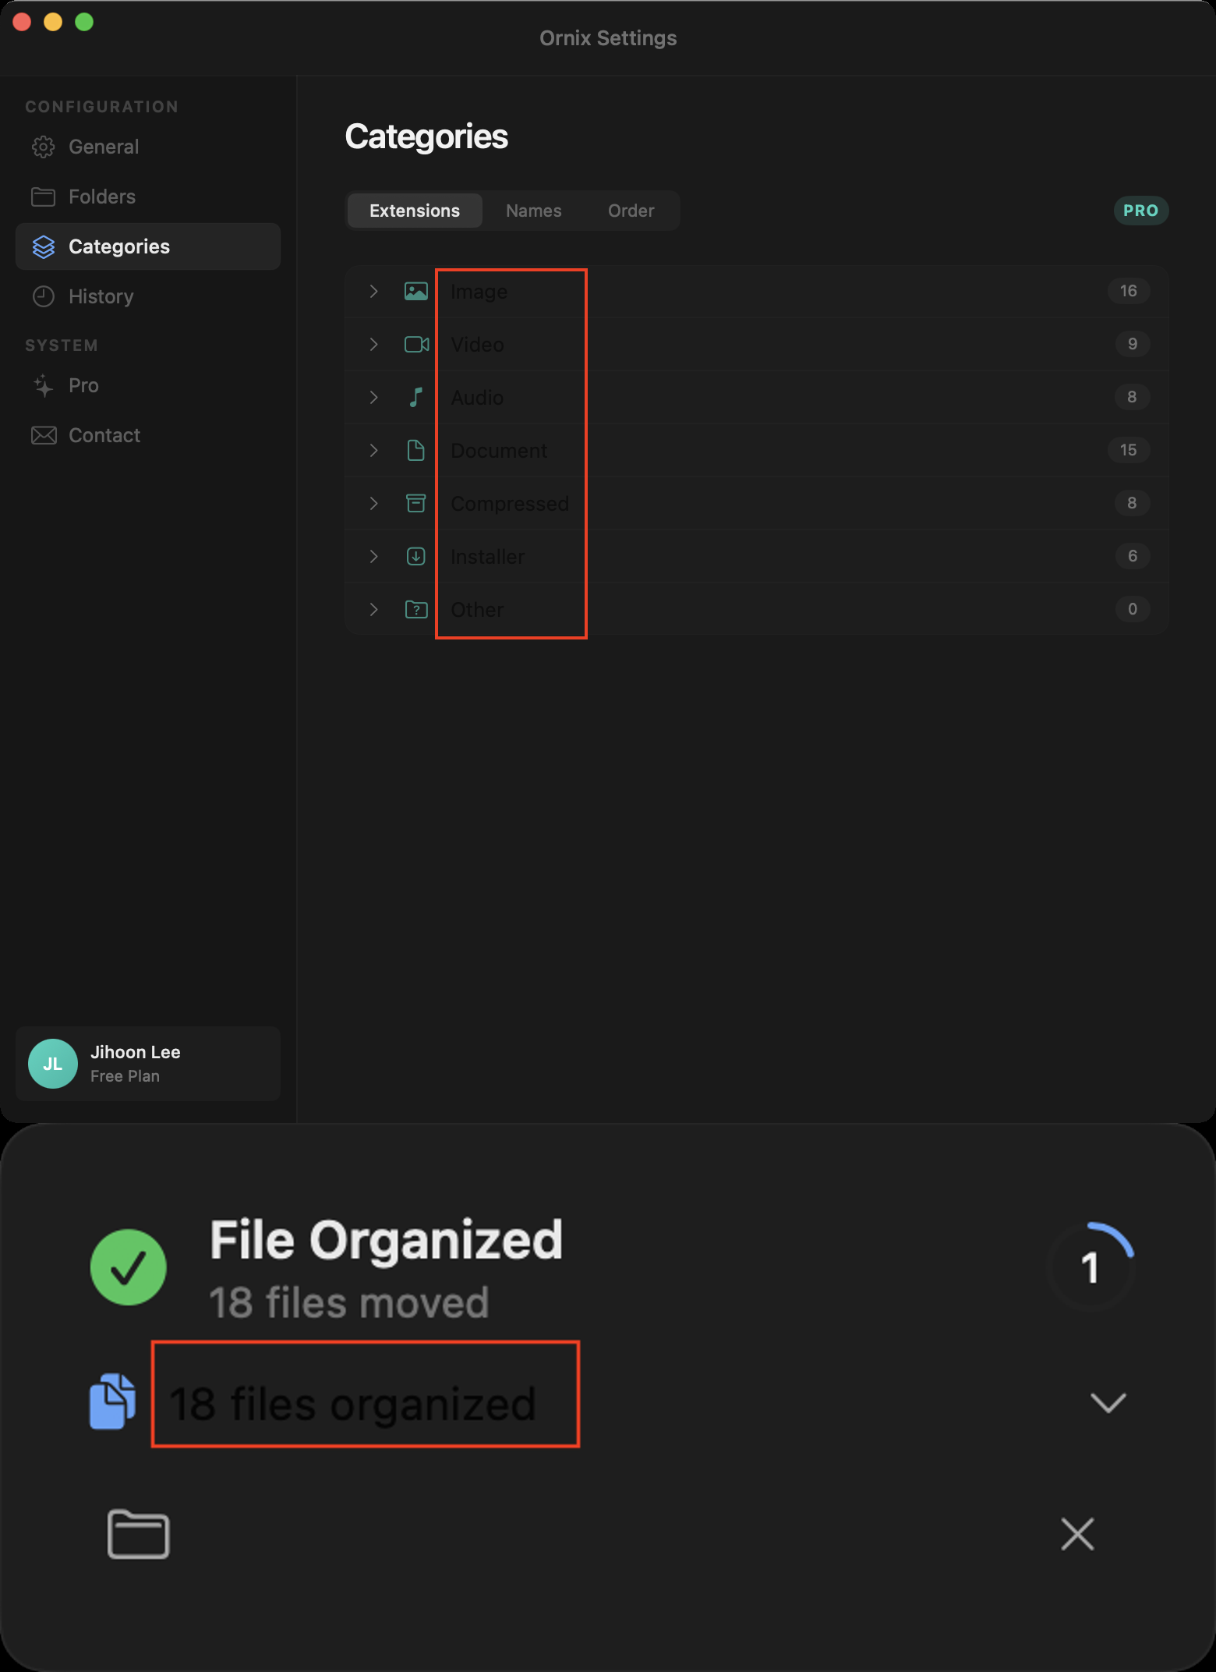Click the Installer count badge 6
Image resolution: width=1216 pixels, height=1672 pixels.
1133,556
